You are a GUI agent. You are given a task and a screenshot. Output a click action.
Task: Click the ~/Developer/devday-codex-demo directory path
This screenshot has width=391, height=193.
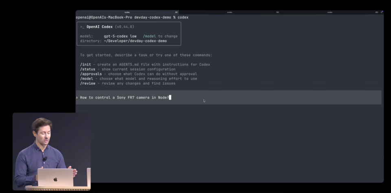[135, 41]
